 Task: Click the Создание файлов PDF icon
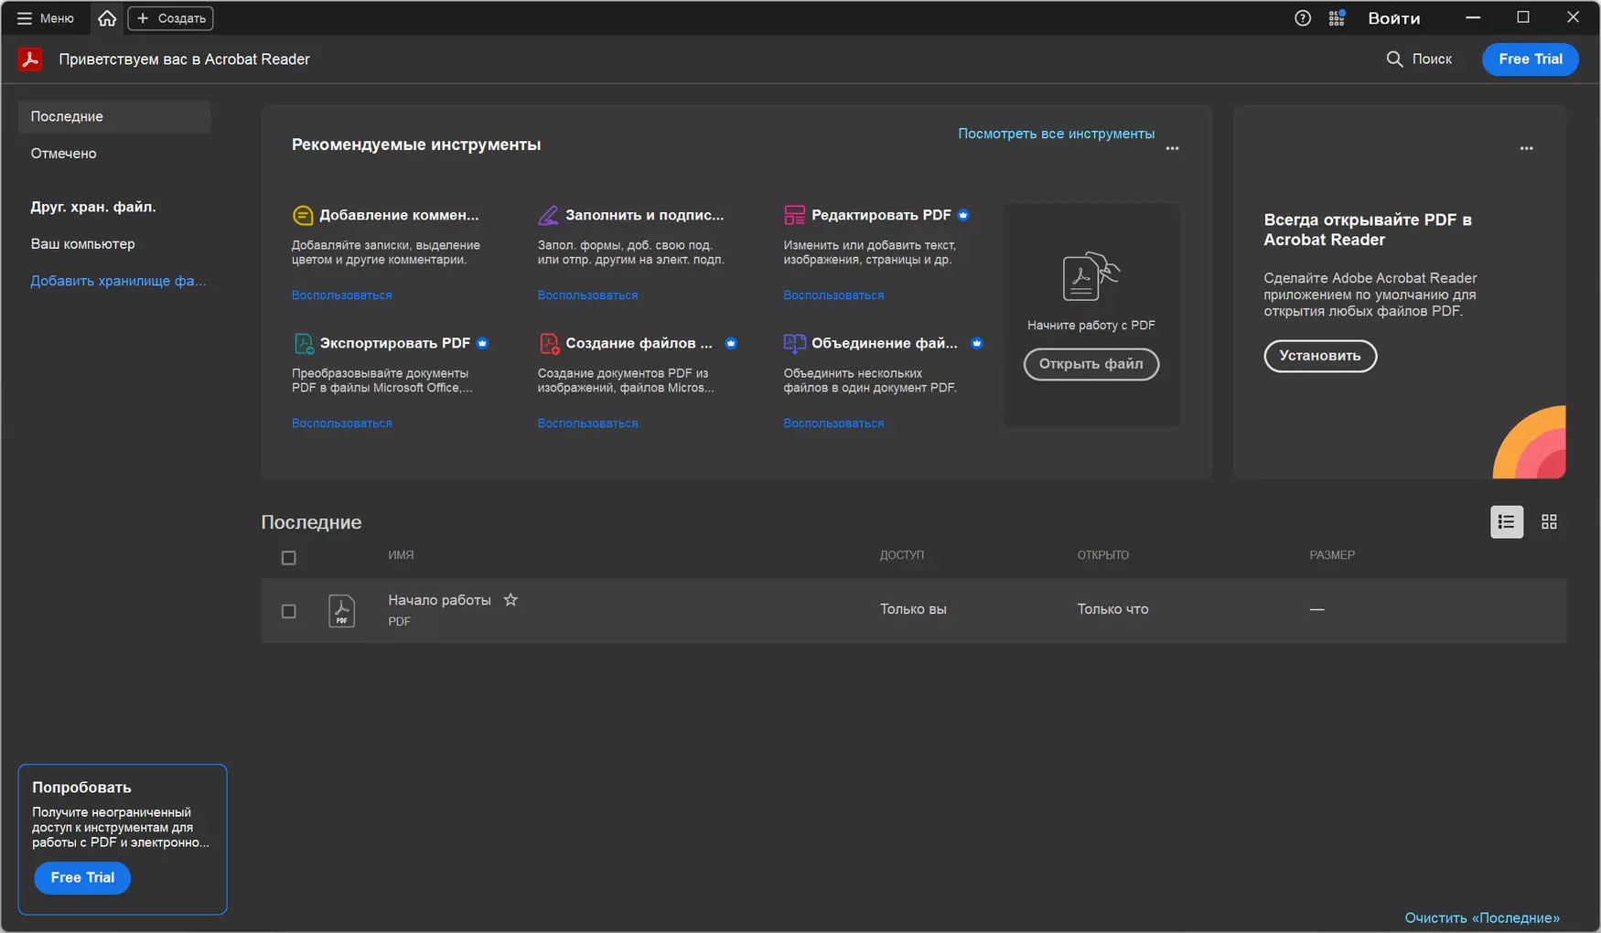pos(548,343)
